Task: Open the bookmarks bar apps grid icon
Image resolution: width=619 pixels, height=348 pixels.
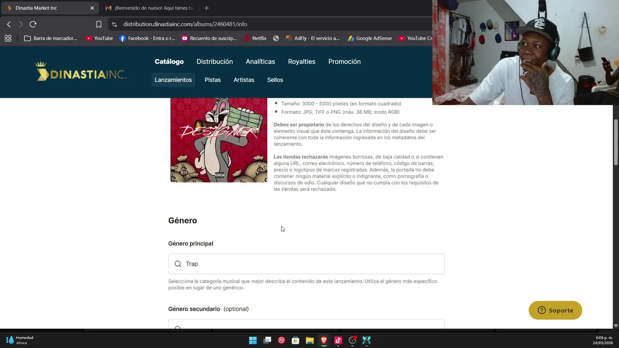Action: pos(8,38)
